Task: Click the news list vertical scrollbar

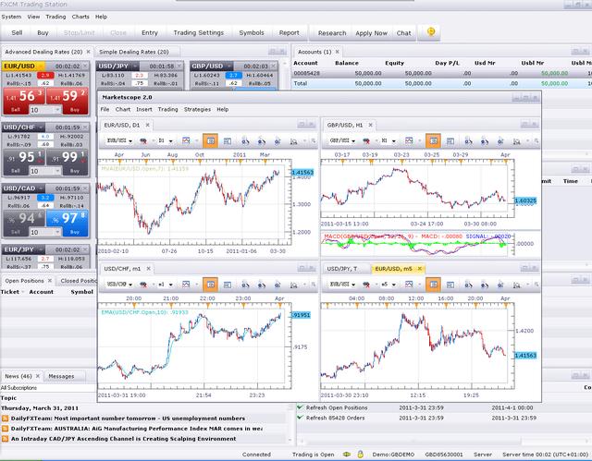Action: 290,423
